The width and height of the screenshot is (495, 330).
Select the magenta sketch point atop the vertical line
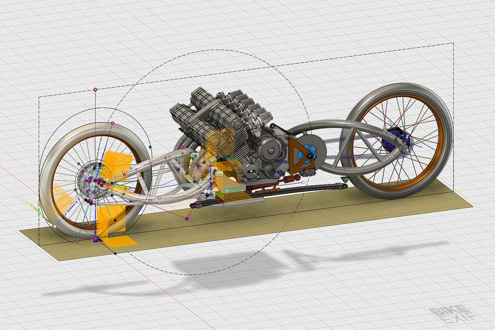(x=95, y=90)
